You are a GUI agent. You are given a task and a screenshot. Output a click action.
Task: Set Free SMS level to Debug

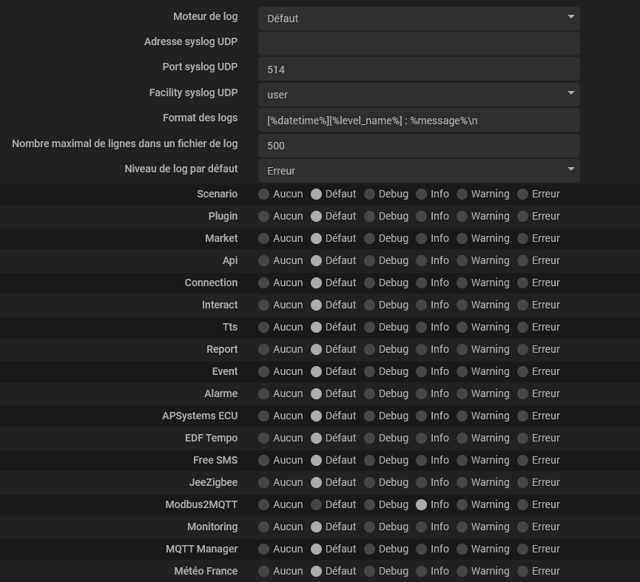tap(369, 460)
